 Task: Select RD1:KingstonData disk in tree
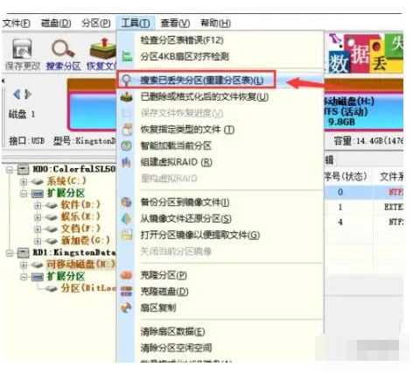73,252
